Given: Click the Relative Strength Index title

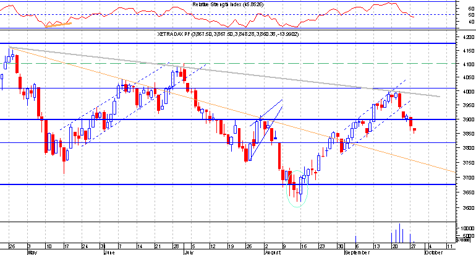Looking at the screenshot, I should pyautogui.click(x=227, y=4).
